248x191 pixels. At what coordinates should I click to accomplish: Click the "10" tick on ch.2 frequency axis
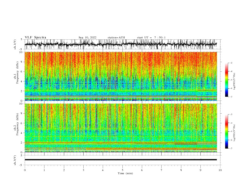[x=22, y=104]
